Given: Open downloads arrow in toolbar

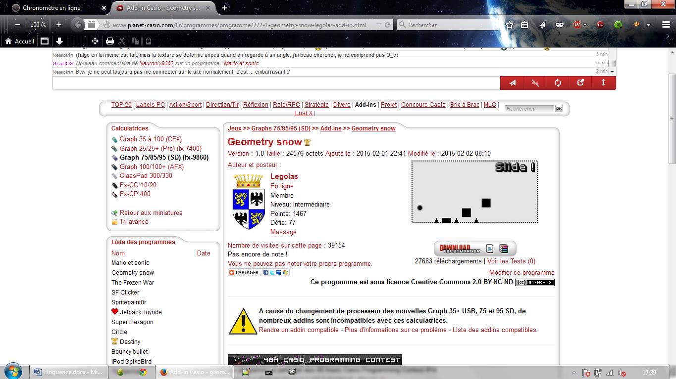Looking at the screenshot, I should tap(59, 42).
